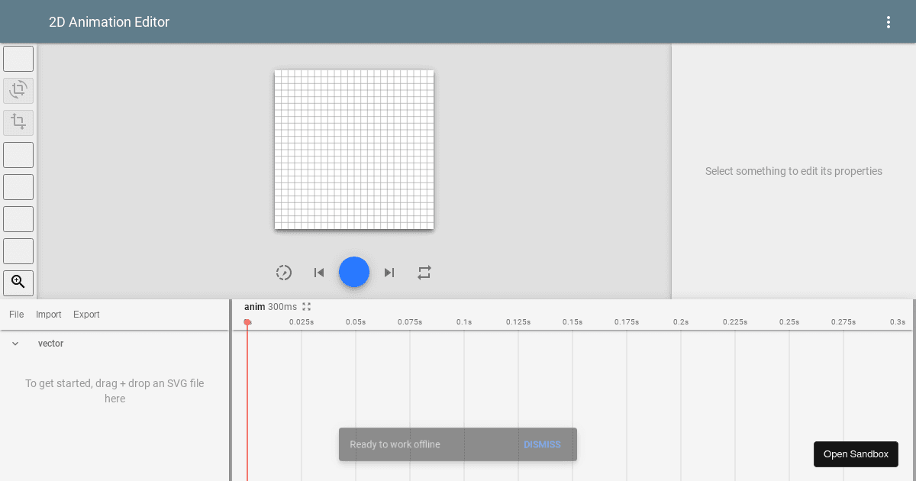Viewport: 916px width, 481px height.
Task: Click the 2D Animation Editor title
Action: (109, 22)
